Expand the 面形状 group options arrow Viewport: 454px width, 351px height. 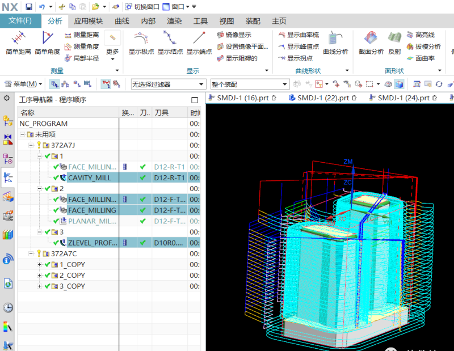pos(440,70)
